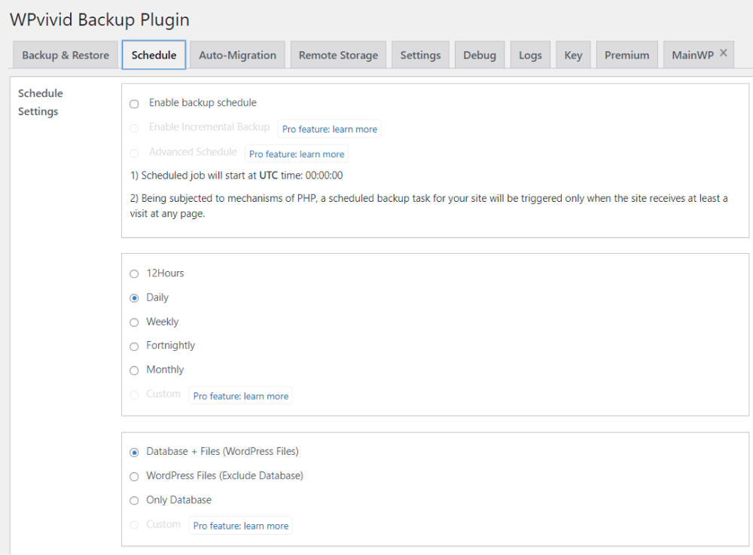This screenshot has height=555, width=753.
Task: Select Database + Files (WordPress Files) option
Action: (x=135, y=453)
